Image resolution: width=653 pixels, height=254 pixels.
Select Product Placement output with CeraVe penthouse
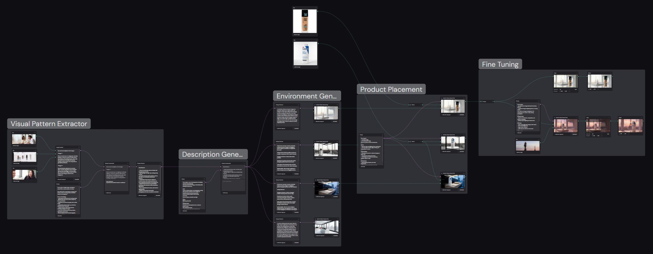(x=453, y=143)
